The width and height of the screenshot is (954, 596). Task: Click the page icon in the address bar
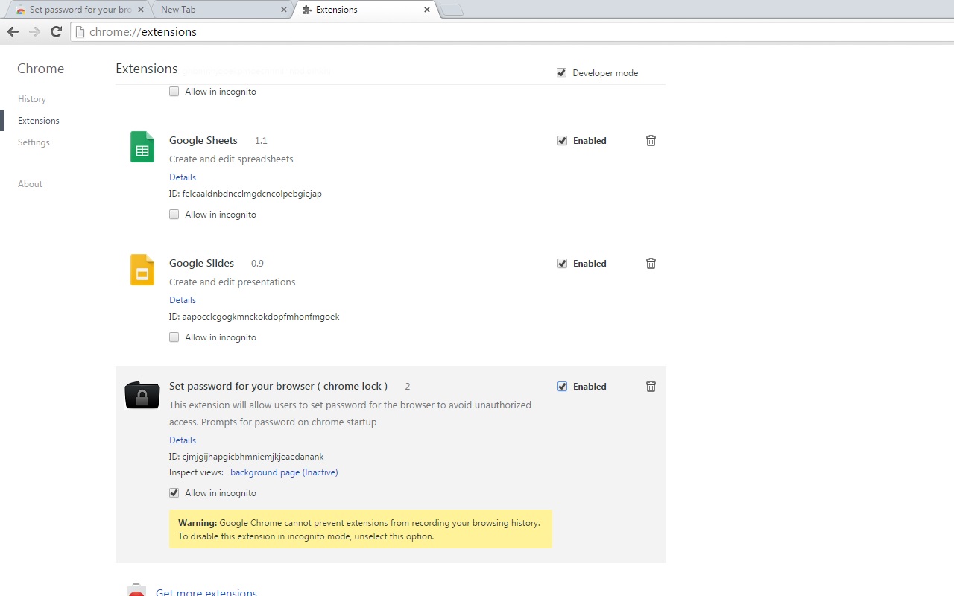(x=80, y=31)
